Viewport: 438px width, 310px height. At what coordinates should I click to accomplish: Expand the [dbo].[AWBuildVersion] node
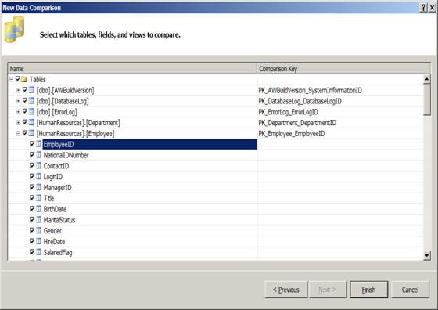click(x=18, y=90)
